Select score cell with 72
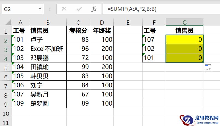220x126 pixels. (x=78, y=58)
